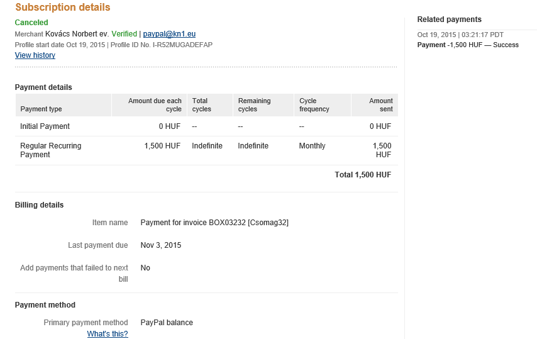Click the Nov 3, 2015 last payment date

(161, 245)
